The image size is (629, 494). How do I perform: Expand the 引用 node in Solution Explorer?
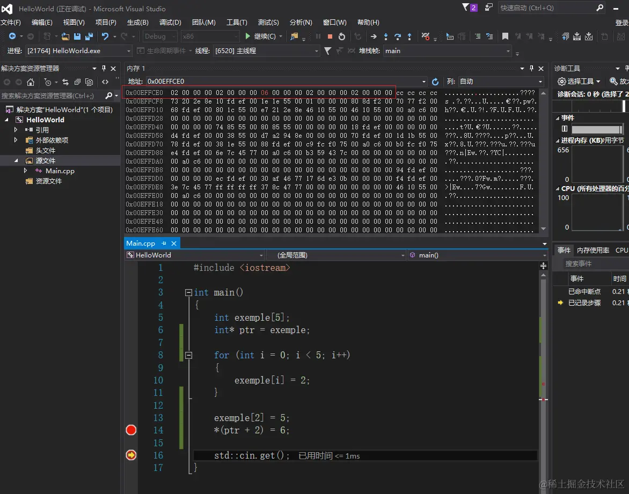[16, 130]
